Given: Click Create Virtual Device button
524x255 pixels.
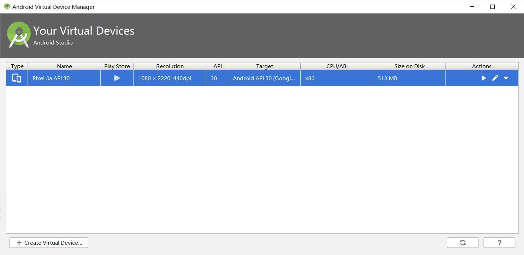Looking at the screenshot, I should point(49,243).
